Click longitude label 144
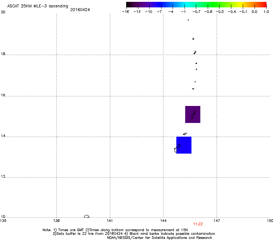Image resolution: width=273 pixels, height=240 pixels. 163,221
